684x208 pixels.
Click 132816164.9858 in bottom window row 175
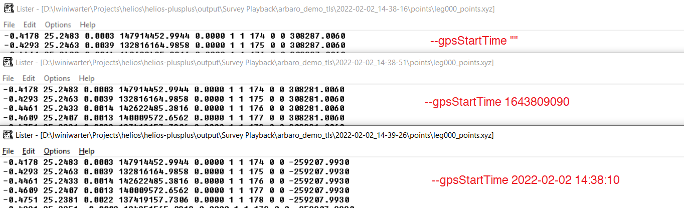point(154,171)
